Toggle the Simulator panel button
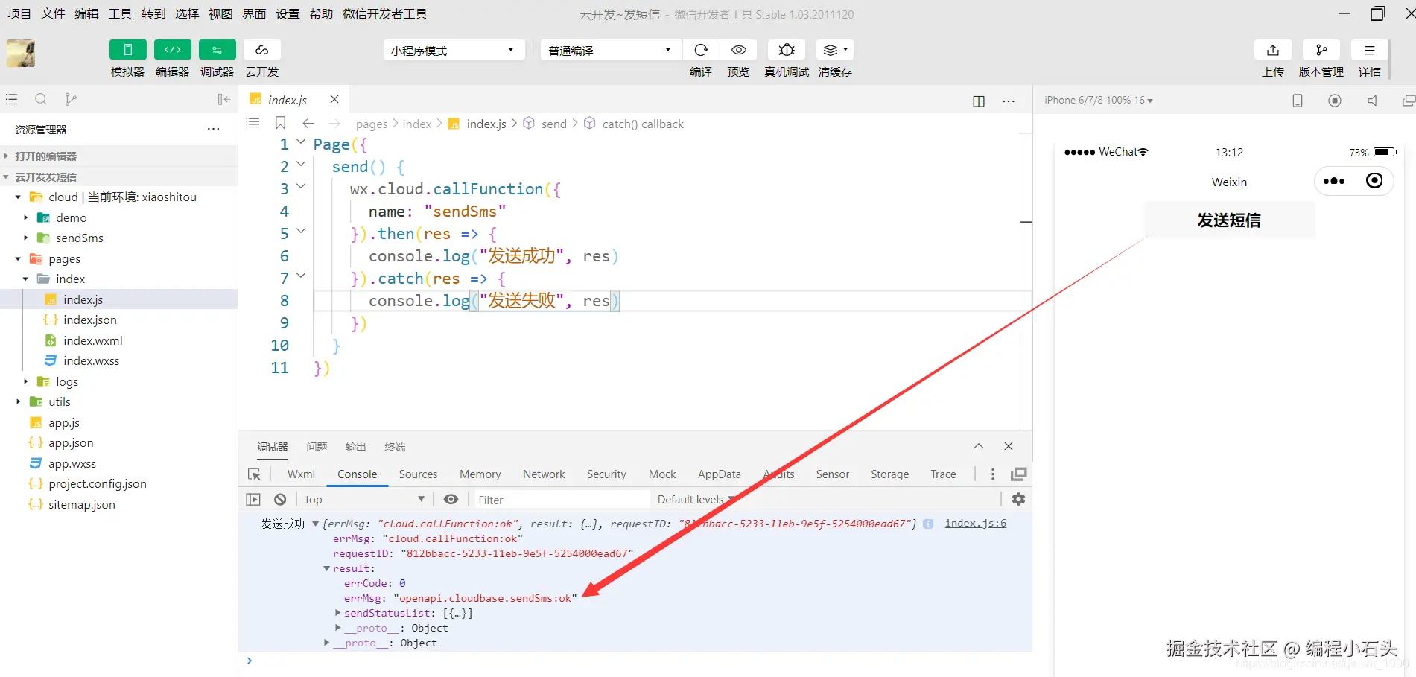This screenshot has width=1416, height=677. 127,50
